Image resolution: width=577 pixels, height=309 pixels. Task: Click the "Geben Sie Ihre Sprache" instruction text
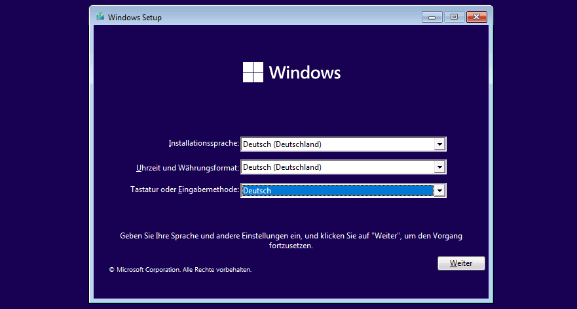click(x=291, y=241)
